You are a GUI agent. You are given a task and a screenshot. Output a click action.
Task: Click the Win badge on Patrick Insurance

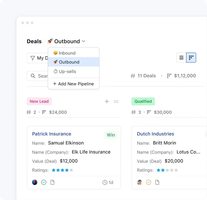(x=111, y=135)
